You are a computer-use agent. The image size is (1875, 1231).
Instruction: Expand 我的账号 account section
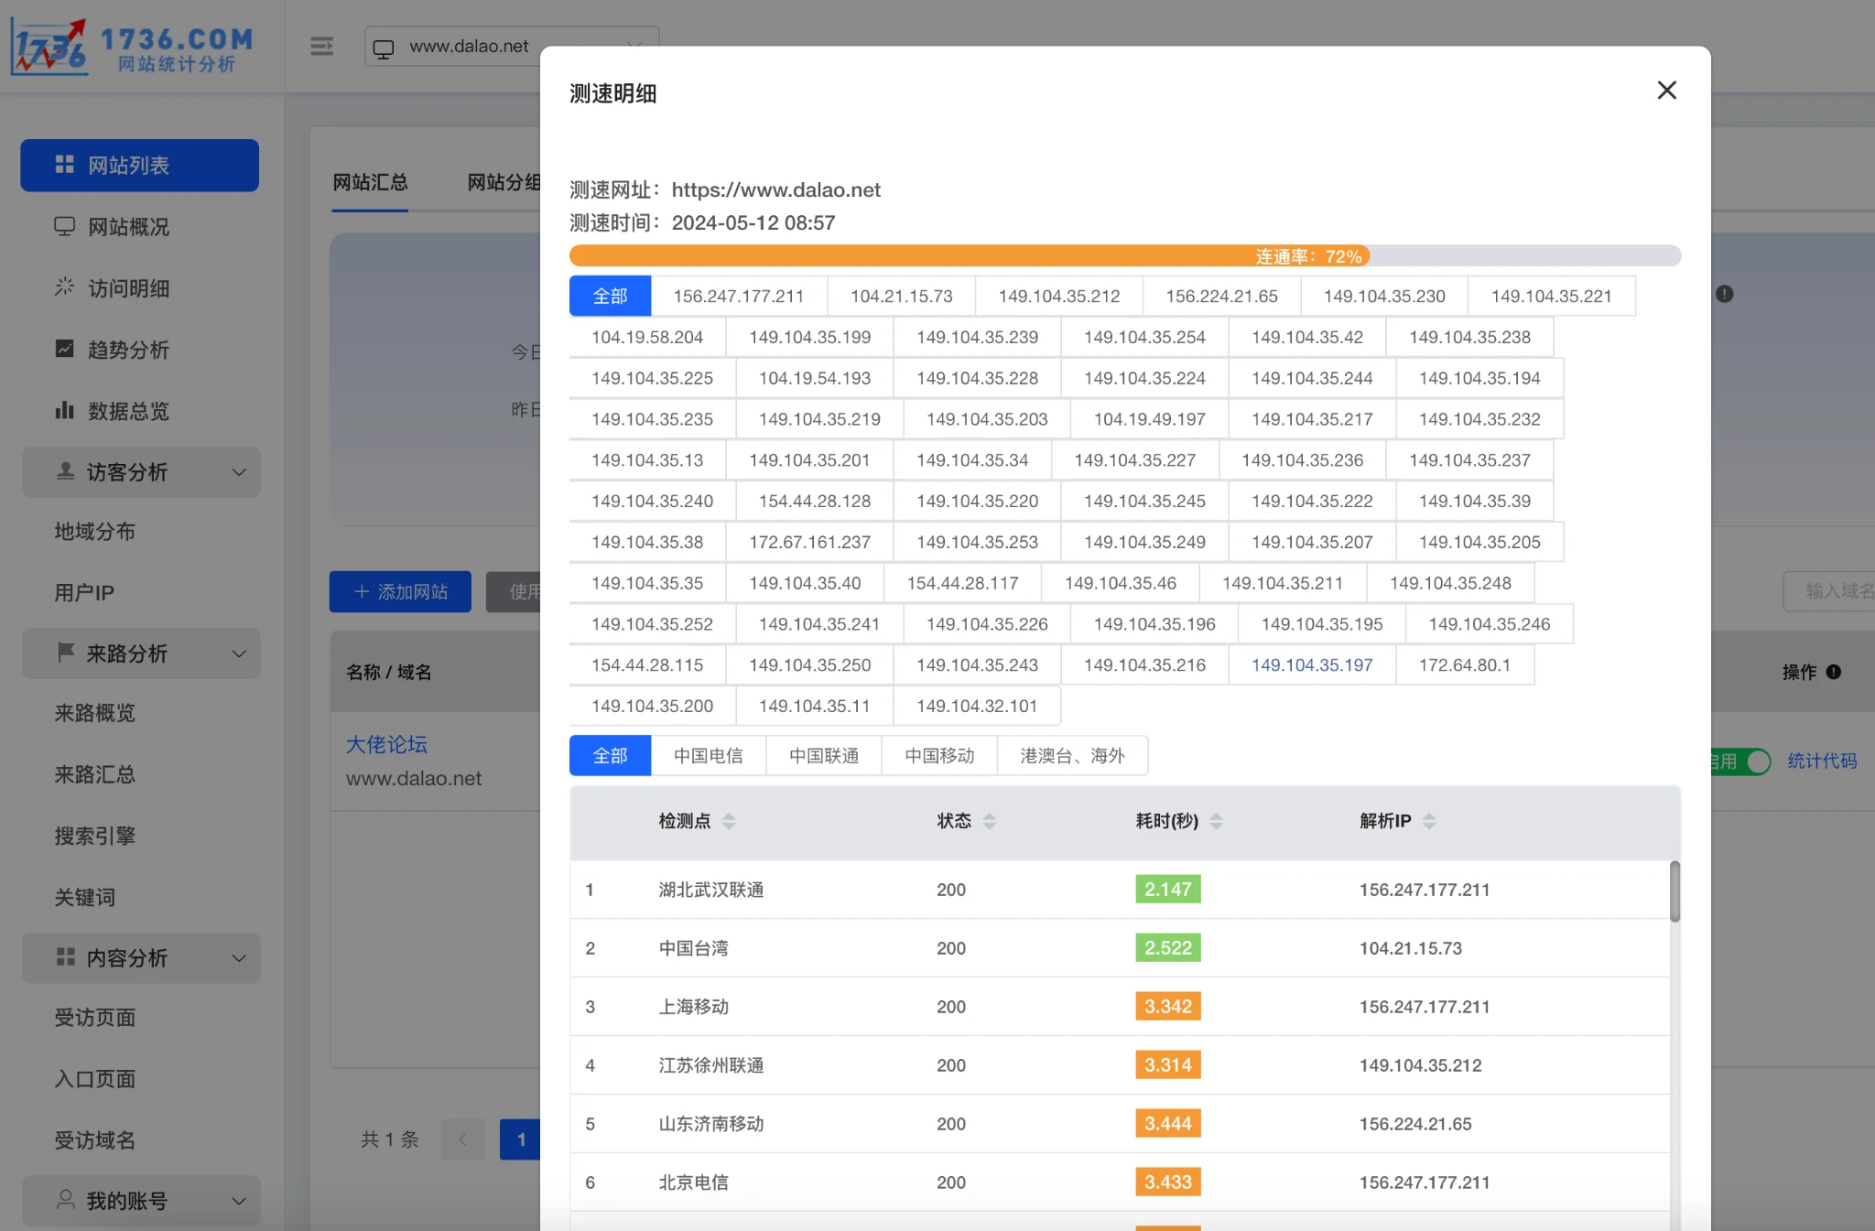click(x=141, y=1201)
